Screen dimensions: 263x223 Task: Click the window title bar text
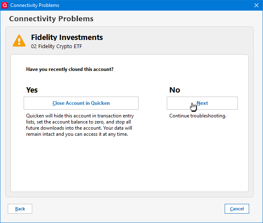click(x=35, y=5)
